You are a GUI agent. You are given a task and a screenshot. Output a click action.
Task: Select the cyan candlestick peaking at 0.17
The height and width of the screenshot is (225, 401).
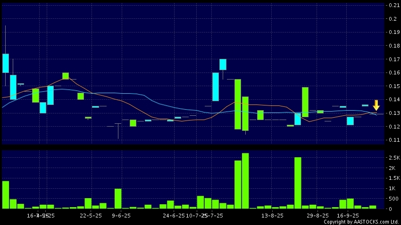223,64
